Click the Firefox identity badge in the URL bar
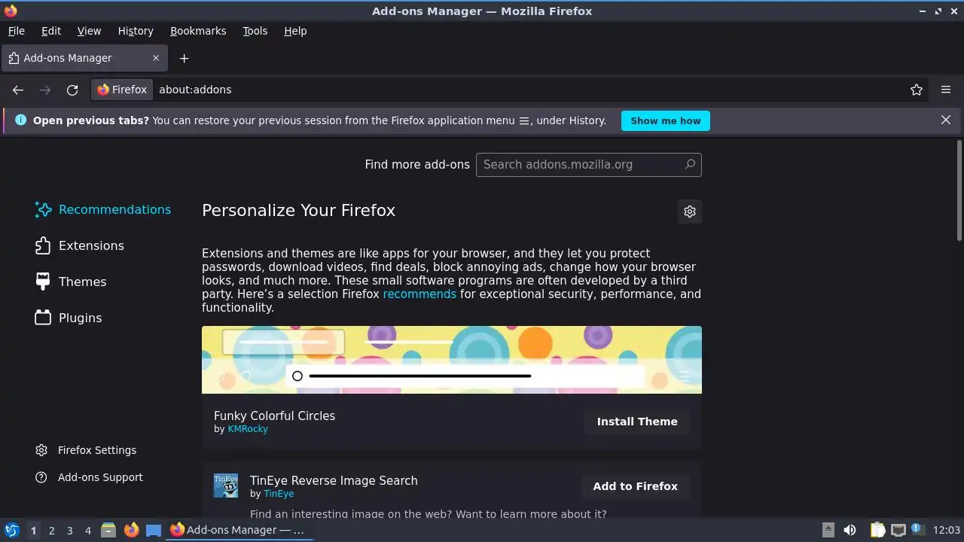The image size is (964, 542). [x=122, y=90]
